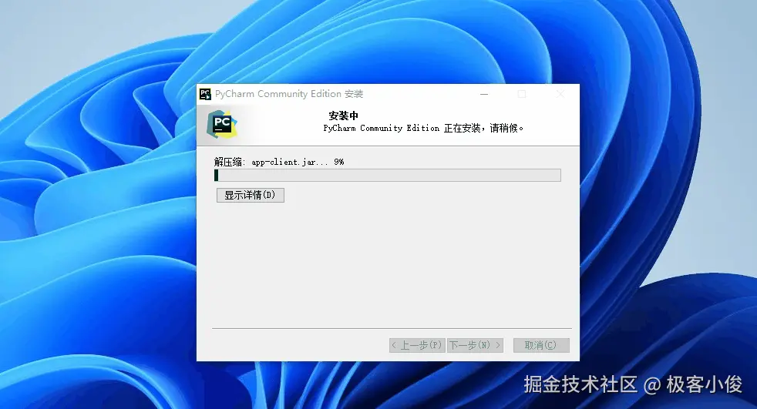Click the 安装中 heading text
This screenshot has width=757, height=409.
click(343, 116)
